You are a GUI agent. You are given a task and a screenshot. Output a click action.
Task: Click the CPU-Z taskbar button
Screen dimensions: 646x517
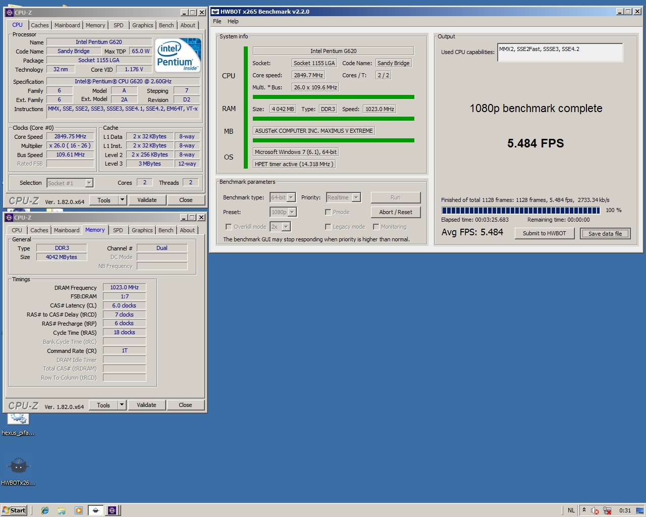click(x=112, y=510)
